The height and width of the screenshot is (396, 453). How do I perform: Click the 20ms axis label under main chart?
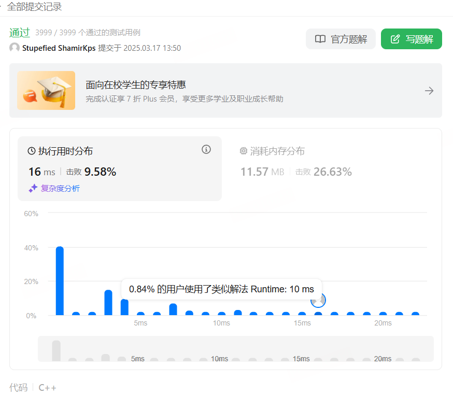(383, 323)
